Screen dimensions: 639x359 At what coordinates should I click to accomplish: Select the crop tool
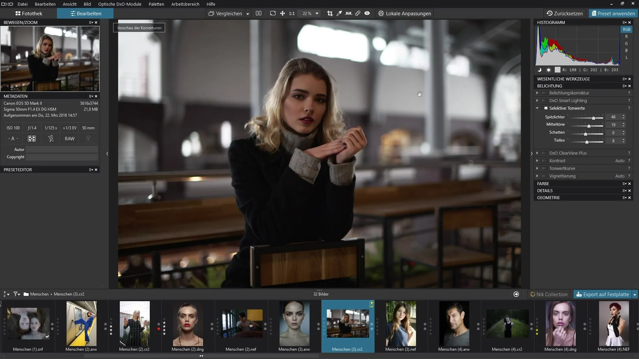tap(330, 13)
